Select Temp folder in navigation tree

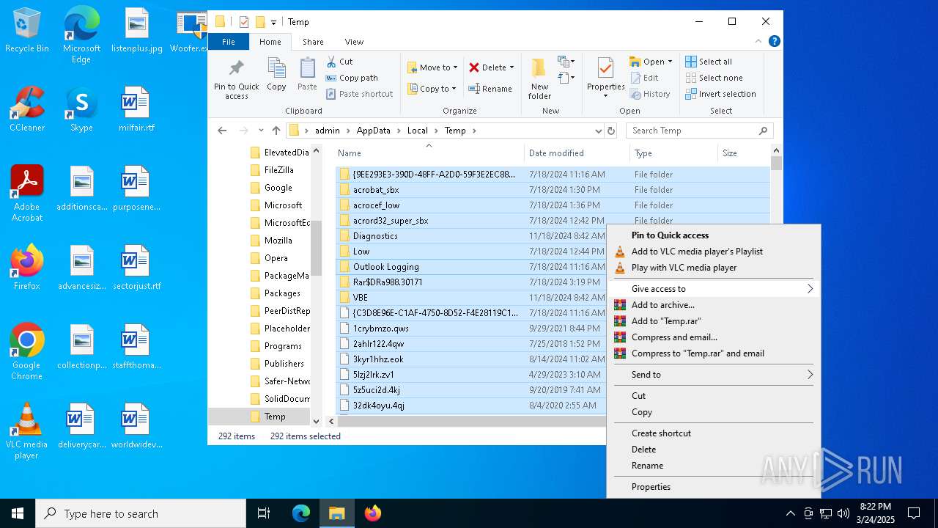coord(275,417)
